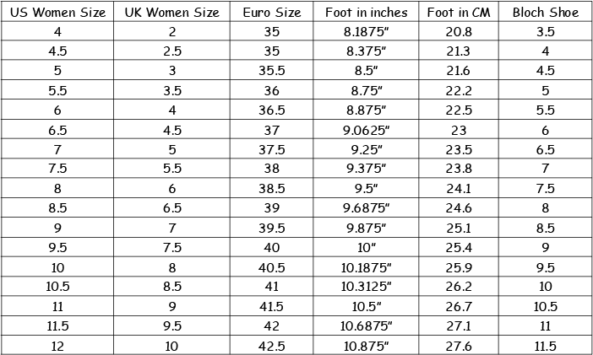The width and height of the screenshot is (593, 355).
Task: Select Euro size 42.5 cell
Action: pyautogui.click(x=271, y=346)
